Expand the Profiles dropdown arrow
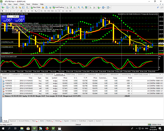The height and width of the screenshot is (131, 164). (9, 7)
